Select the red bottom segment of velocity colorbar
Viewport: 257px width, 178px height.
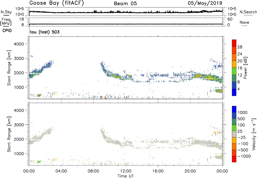234,159
